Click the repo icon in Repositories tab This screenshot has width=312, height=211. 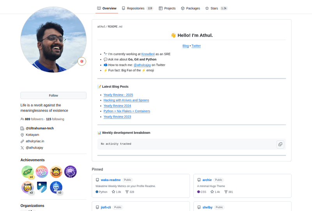(124, 8)
